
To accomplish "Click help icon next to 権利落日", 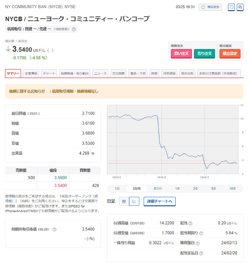I will pos(198,244).
